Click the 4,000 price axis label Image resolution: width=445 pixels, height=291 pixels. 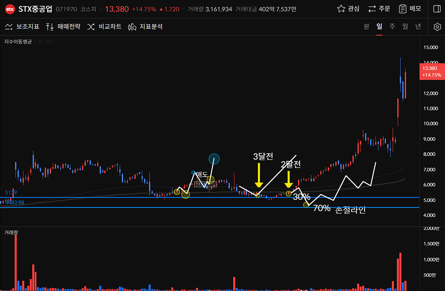[430, 215]
